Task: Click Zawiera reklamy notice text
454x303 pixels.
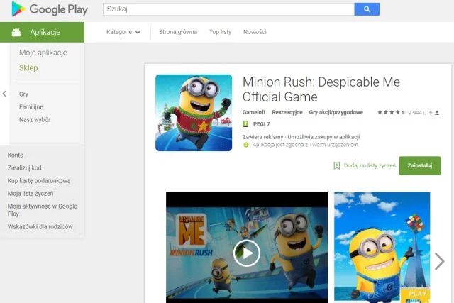Action: pos(263,137)
